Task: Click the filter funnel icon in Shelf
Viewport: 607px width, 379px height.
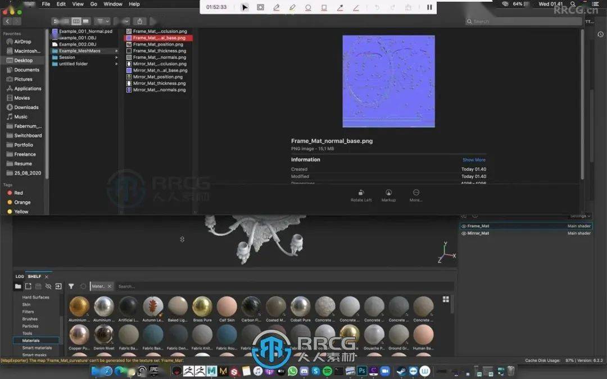Action: (x=71, y=286)
